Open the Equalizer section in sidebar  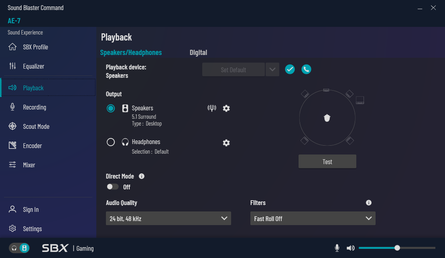tap(34, 66)
